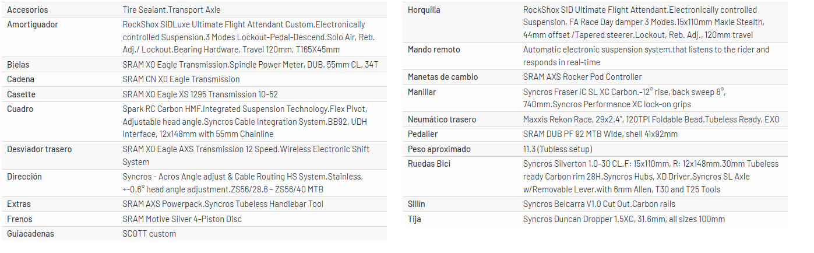Click the Desviador trasero label
This screenshot has height=253, width=814.
pos(40,149)
